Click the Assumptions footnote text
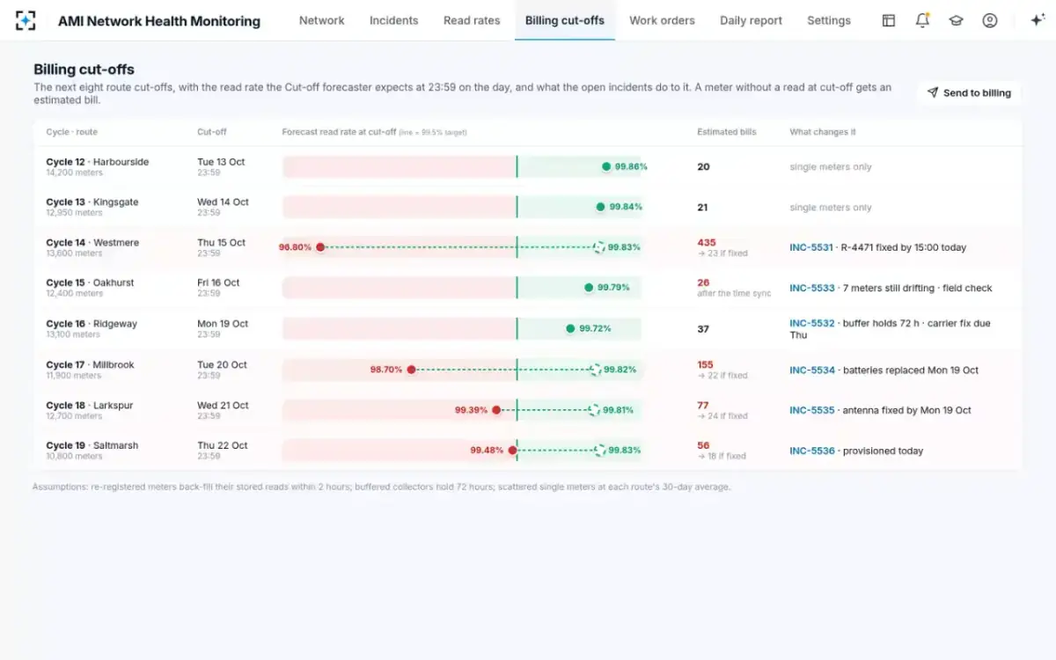The image size is (1056, 660). pos(381,487)
